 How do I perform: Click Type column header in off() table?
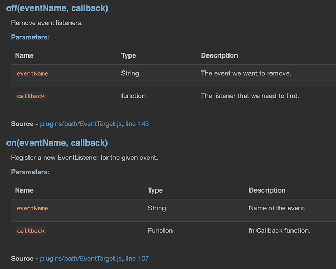[128, 55]
